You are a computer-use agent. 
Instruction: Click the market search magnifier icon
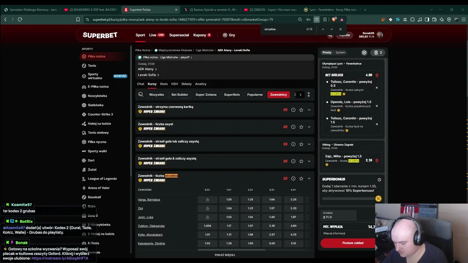click(x=141, y=95)
